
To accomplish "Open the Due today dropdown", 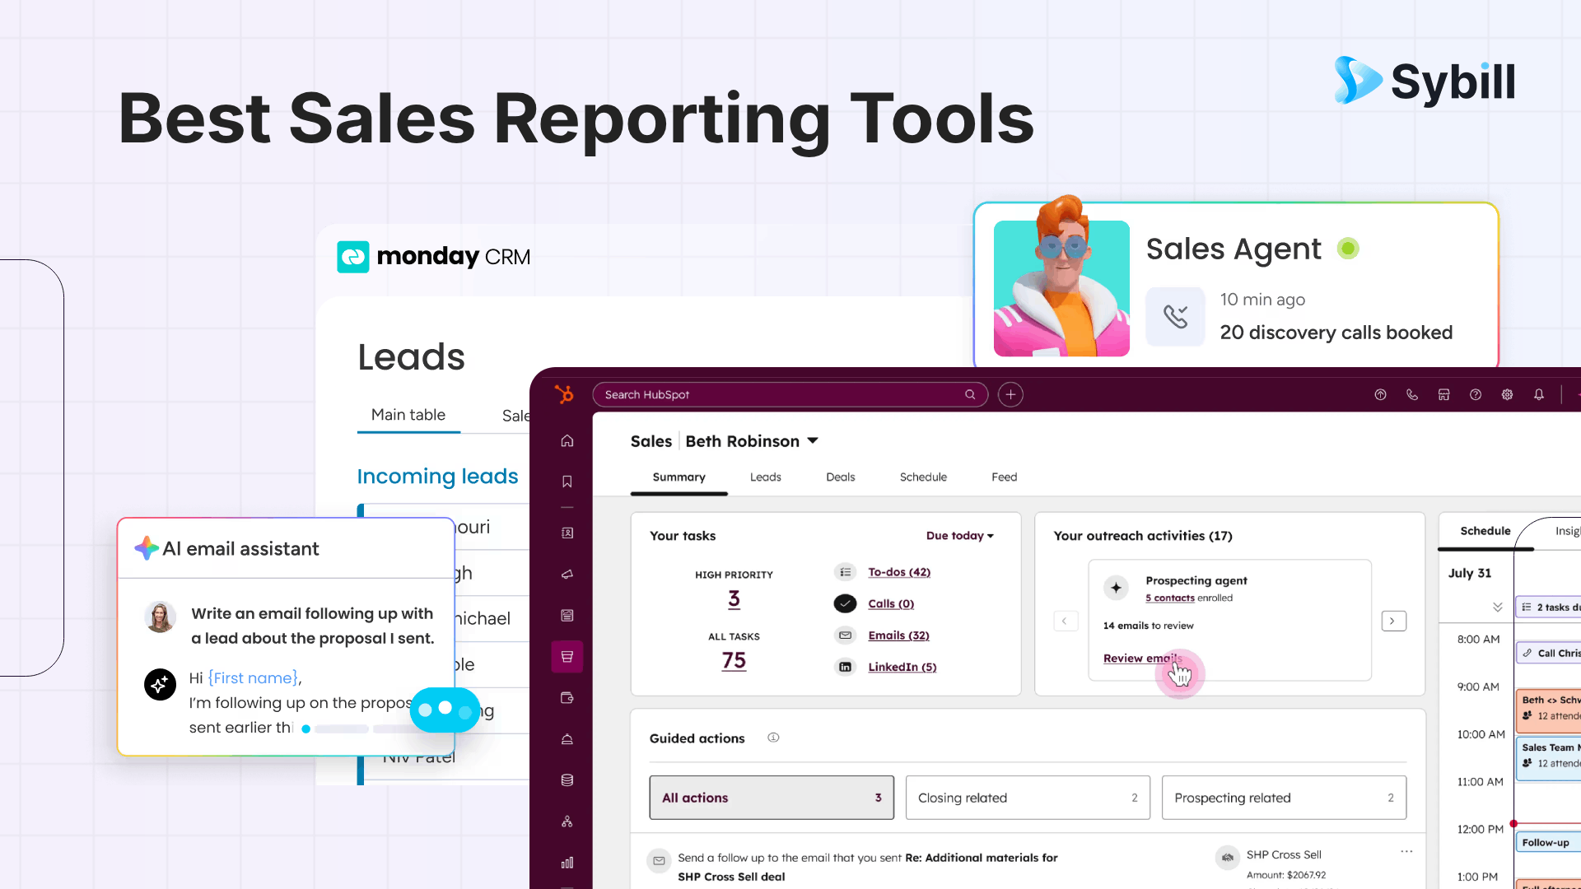I will click(960, 536).
